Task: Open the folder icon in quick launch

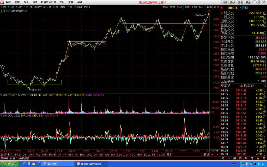Action: point(34,164)
